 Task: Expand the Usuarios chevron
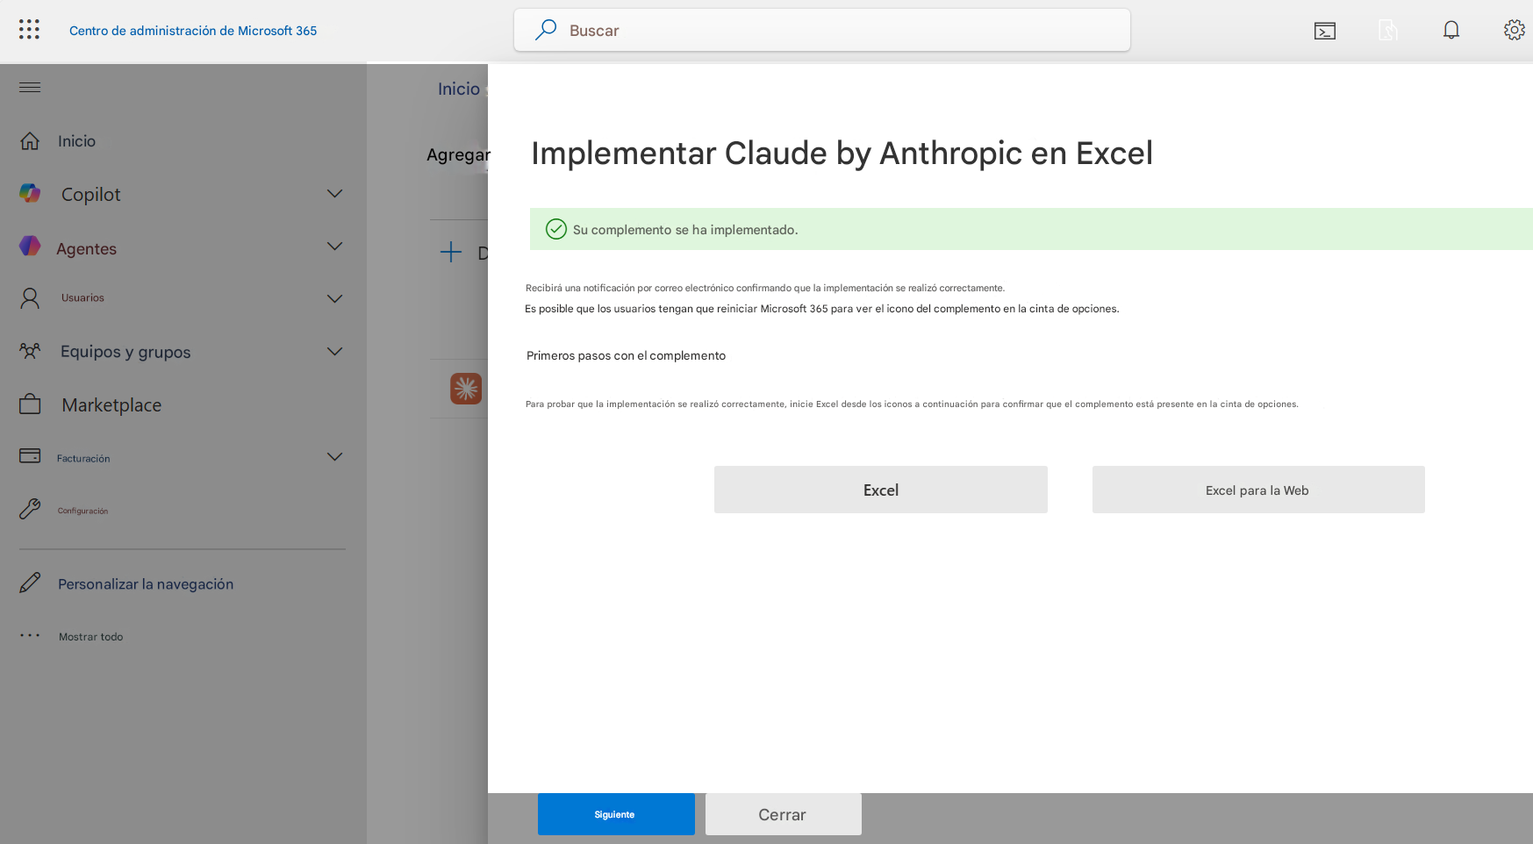click(334, 298)
